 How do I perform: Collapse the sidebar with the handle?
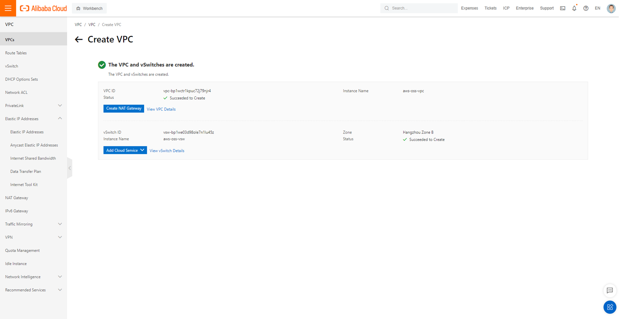point(70,168)
